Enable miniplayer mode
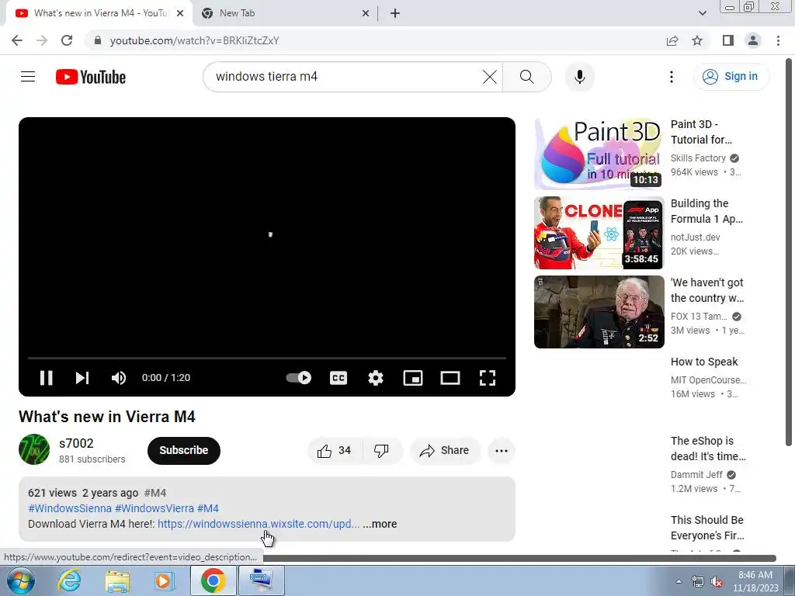Screen dimensions: 795x596 coord(413,378)
